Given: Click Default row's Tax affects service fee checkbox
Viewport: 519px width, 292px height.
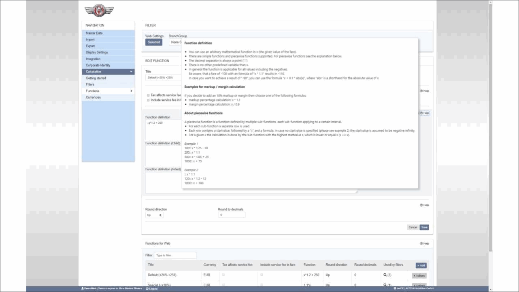Looking at the screenshot, I should [x=224, y=275].
